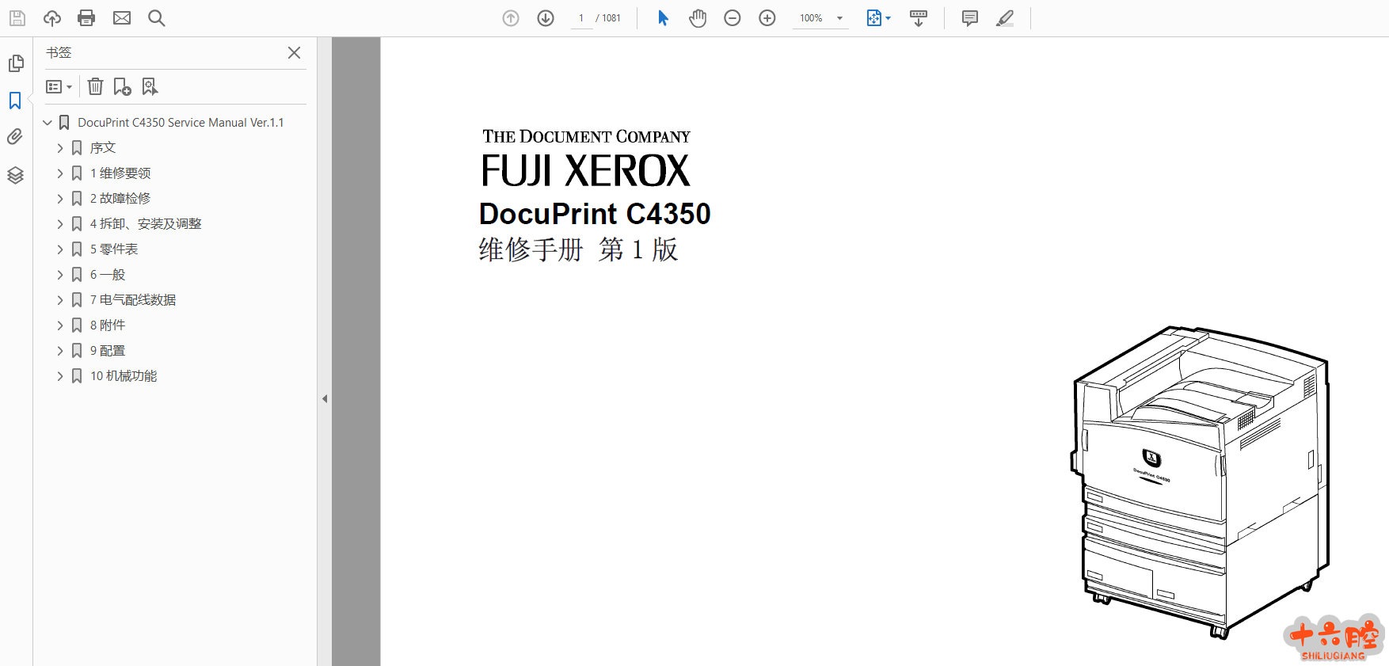Image resolution: width=1389 pixels, height=666 pixels.
Task: Select the hand pan tool
Action: pyautogui.click(x=698, y=18)
